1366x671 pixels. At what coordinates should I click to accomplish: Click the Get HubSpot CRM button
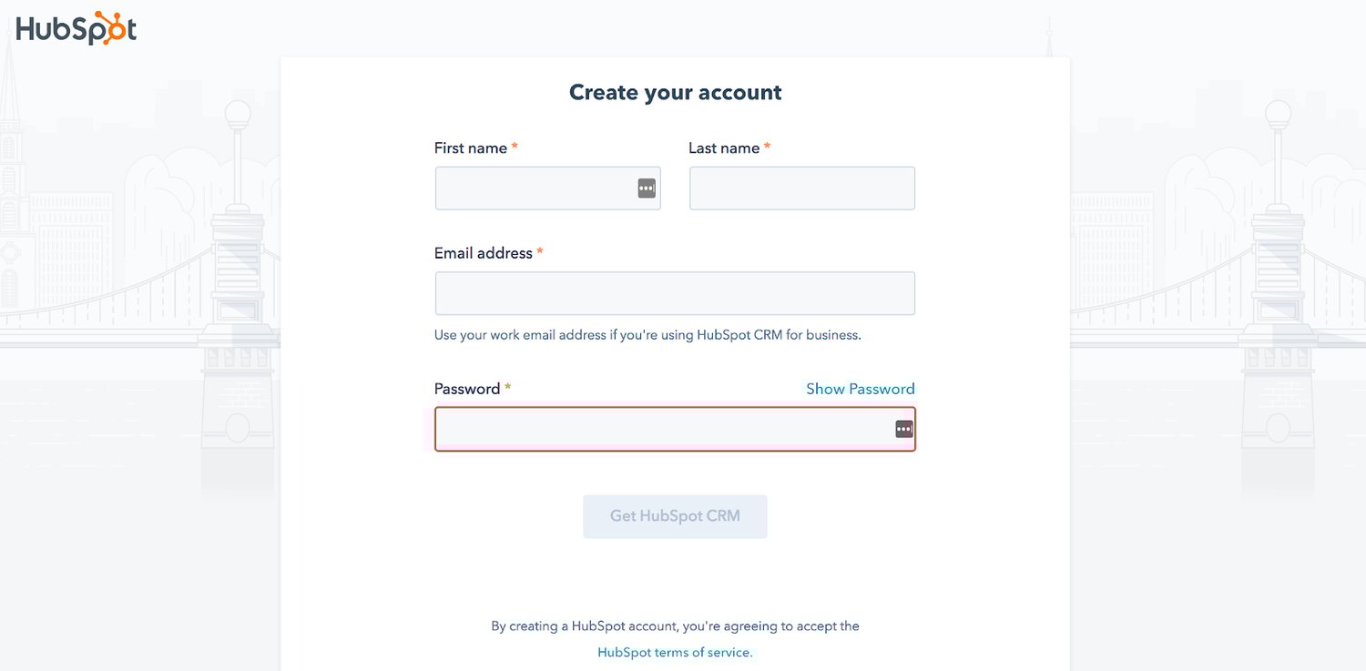pos(675,516)
